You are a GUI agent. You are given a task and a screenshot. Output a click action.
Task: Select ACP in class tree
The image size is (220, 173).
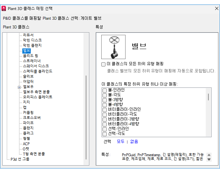pos(26,144)
